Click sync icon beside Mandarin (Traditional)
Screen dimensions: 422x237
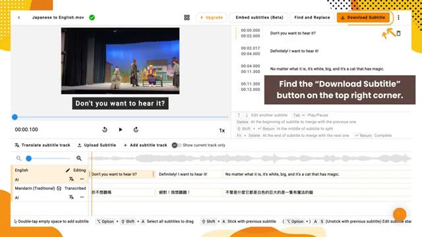59,188
